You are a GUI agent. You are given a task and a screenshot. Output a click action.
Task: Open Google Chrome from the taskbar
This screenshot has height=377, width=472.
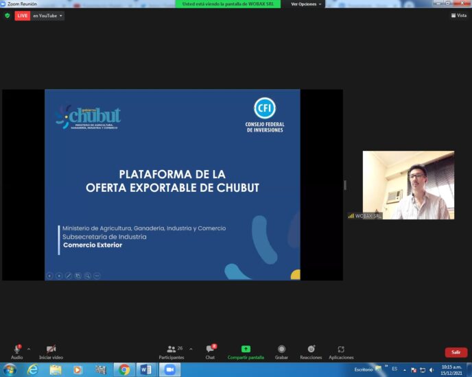pyautogui.click(x=124, y=369)
